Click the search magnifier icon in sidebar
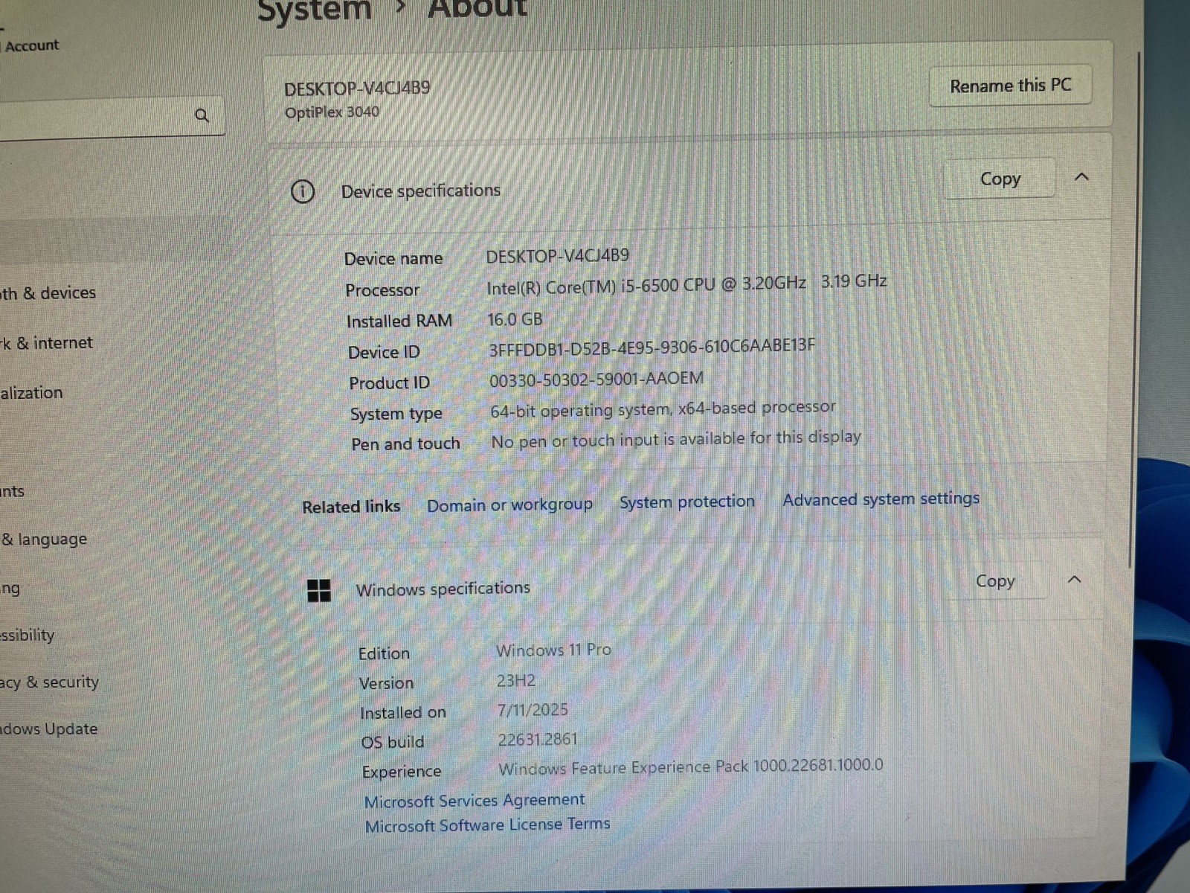 [202, 115]
